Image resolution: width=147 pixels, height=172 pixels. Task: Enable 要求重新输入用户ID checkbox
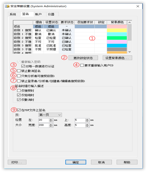click(82, 65)
